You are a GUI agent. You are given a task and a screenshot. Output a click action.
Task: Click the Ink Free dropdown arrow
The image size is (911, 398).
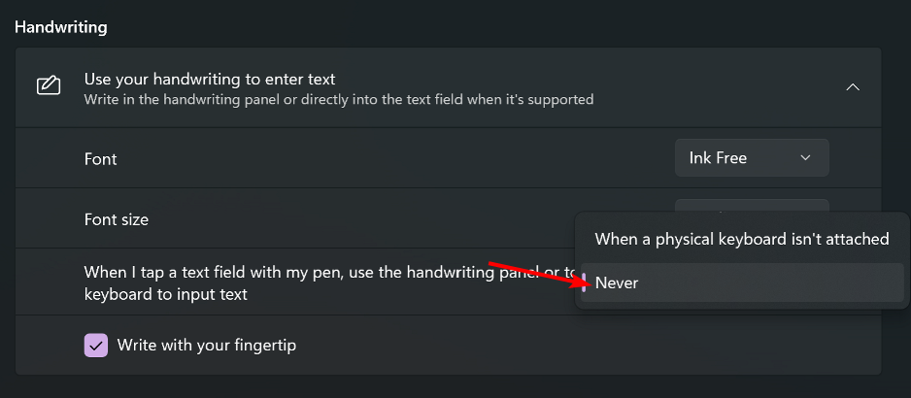pyautogui.click(x=805, y=157)
